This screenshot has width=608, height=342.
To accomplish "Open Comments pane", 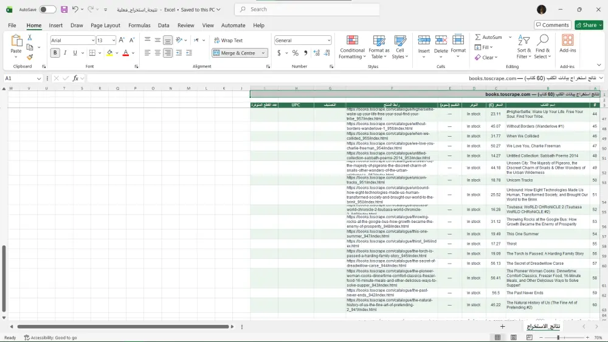I will click(x=552, y=25).
